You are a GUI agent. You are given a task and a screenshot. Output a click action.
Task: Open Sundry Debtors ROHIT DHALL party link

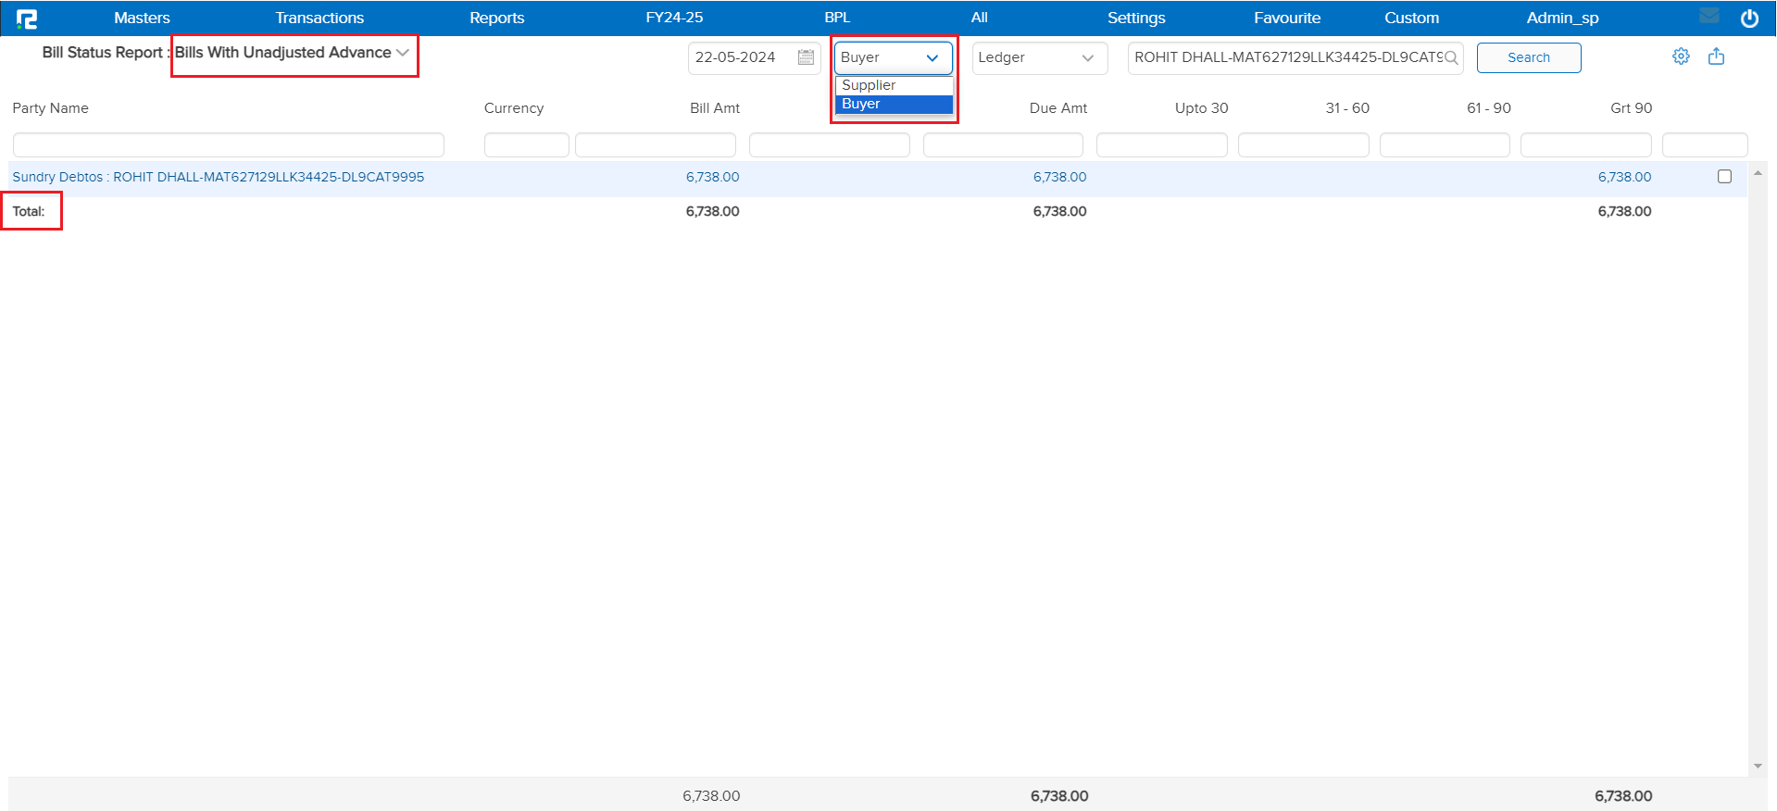pos(218,177)
